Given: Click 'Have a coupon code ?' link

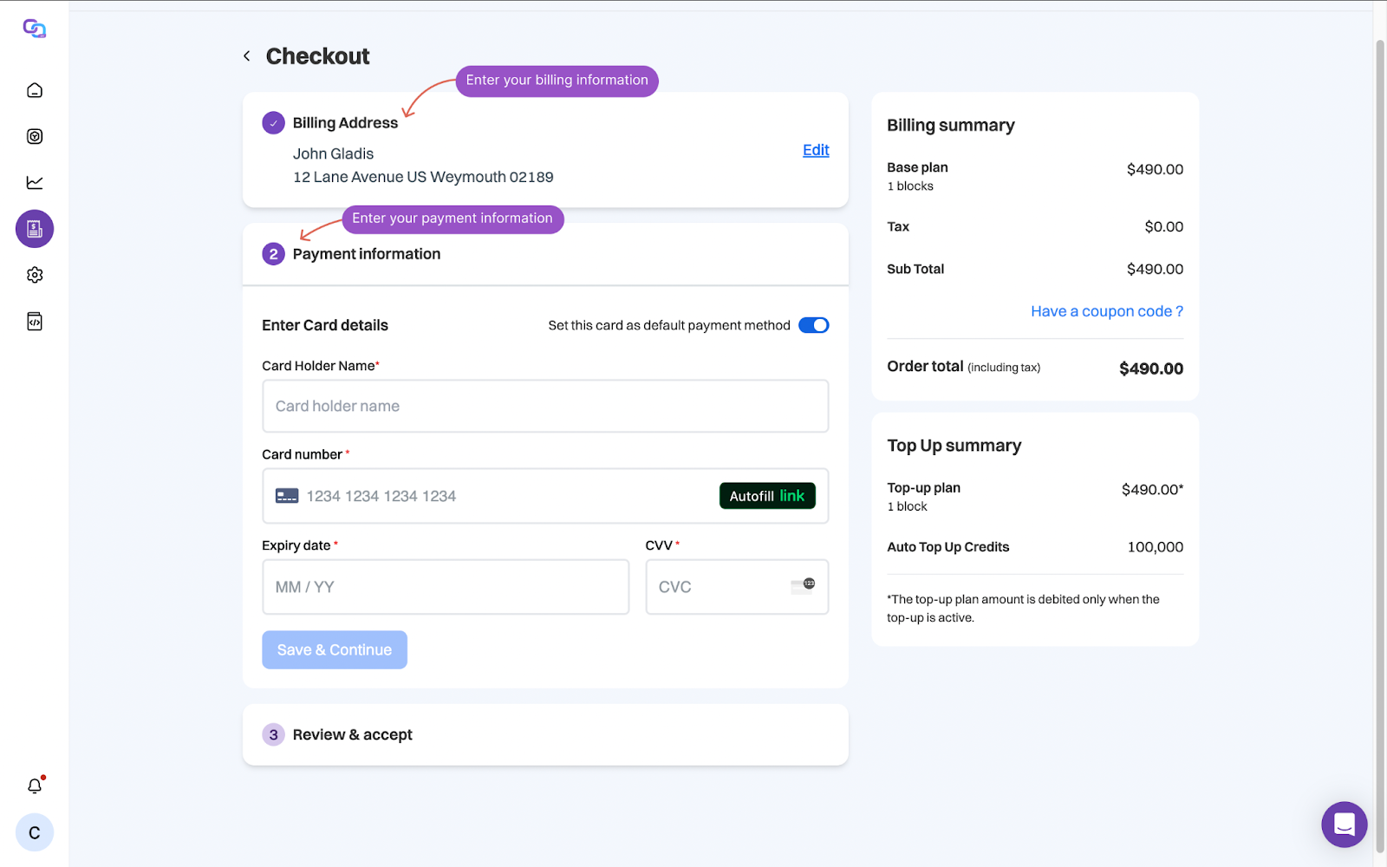Looking at the screenshot, I should pyautogui.click(x=1106, y=311).
